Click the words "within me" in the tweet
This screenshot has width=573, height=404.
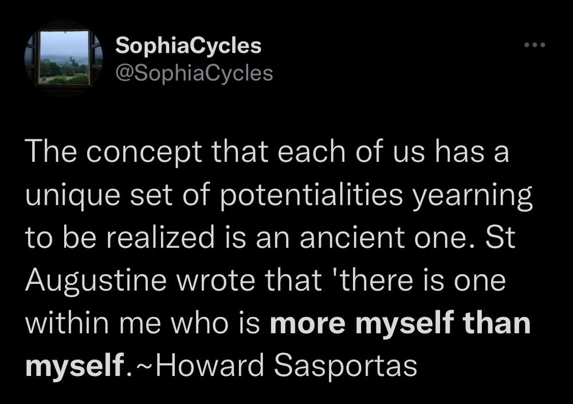(x=93, y=323)
